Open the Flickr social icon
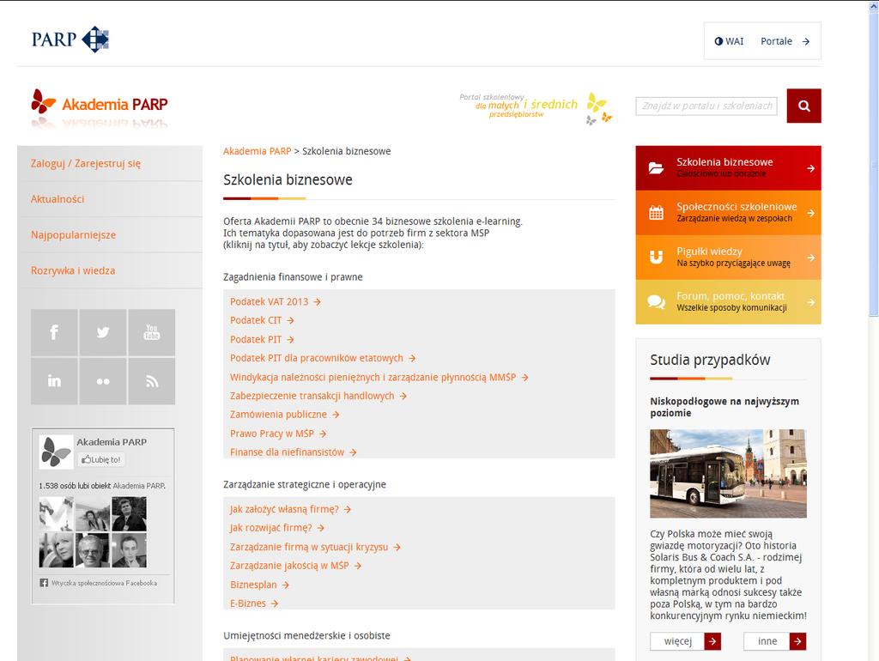 coord(103,381)
